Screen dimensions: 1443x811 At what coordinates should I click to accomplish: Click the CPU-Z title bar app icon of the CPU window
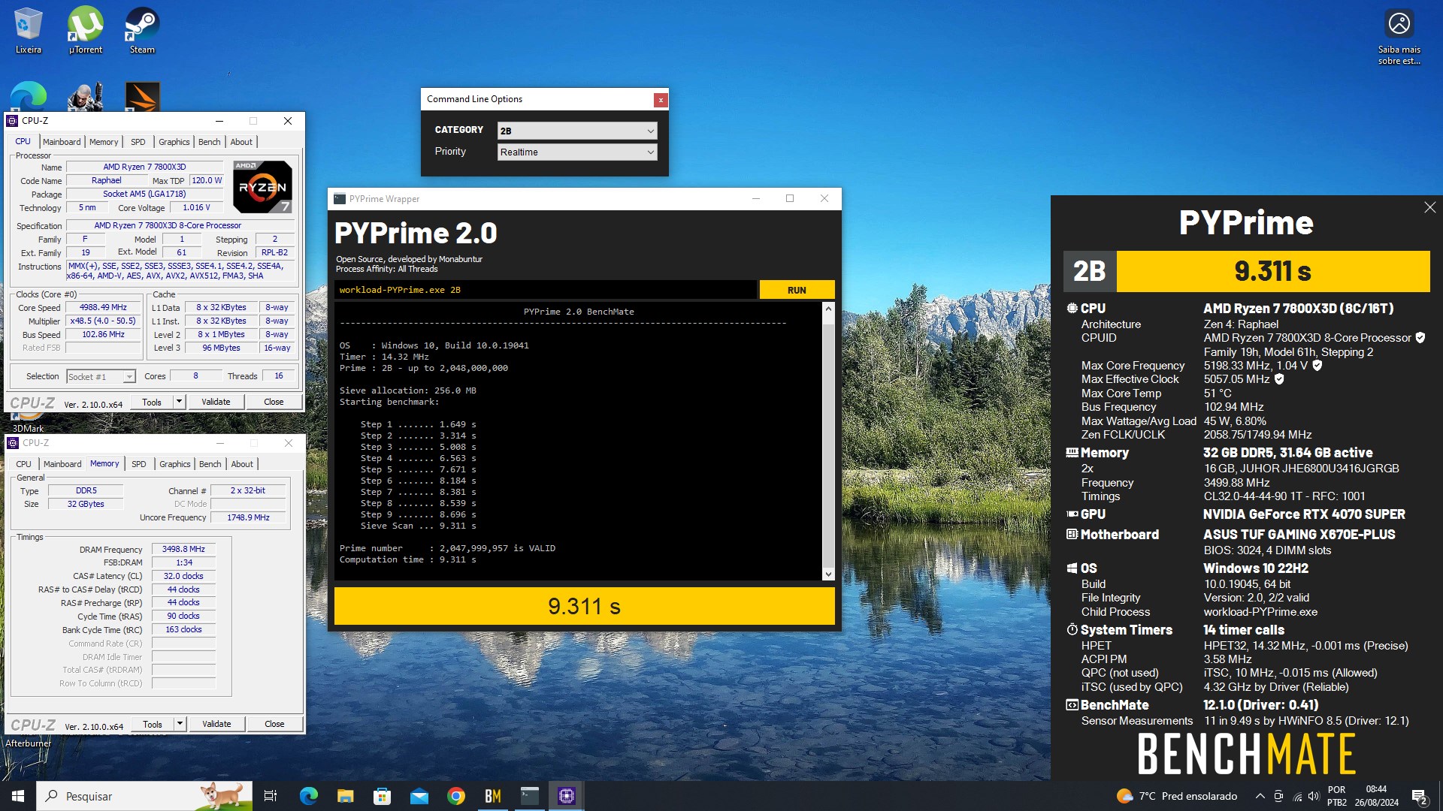[x=12, y=120]
